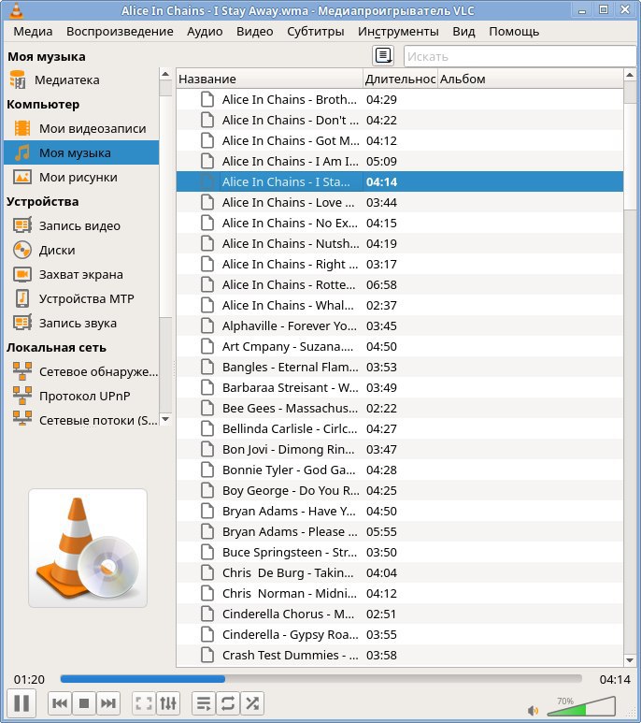641x723 pixels.
Task: Click file icon of Crash Test Dummies track
Action: tap(207, 655)
